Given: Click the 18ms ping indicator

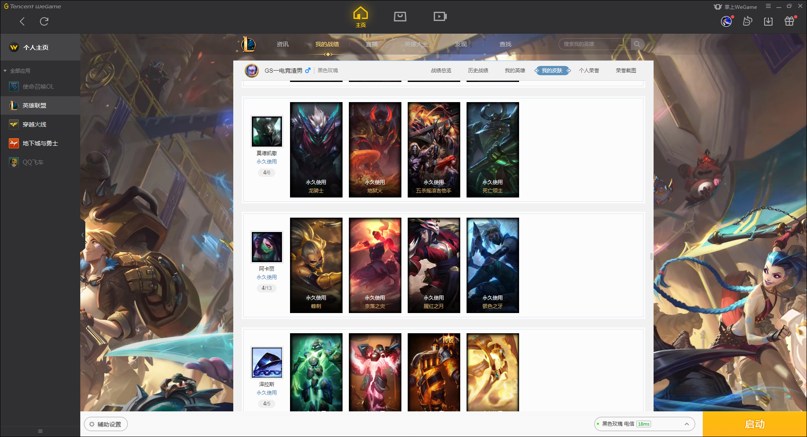Looking at the screenshot, I should coord(643,424).
